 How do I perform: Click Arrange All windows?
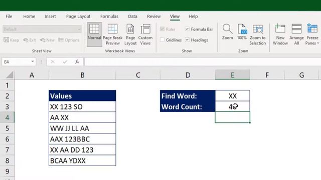tap(296, 34)
